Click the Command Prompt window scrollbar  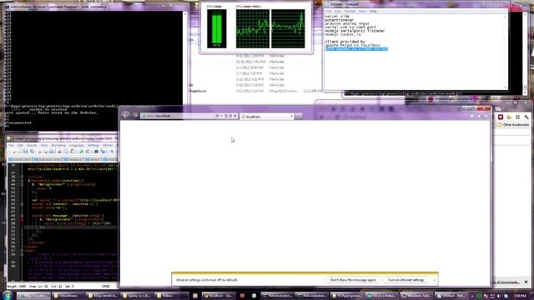coord(185,57)
